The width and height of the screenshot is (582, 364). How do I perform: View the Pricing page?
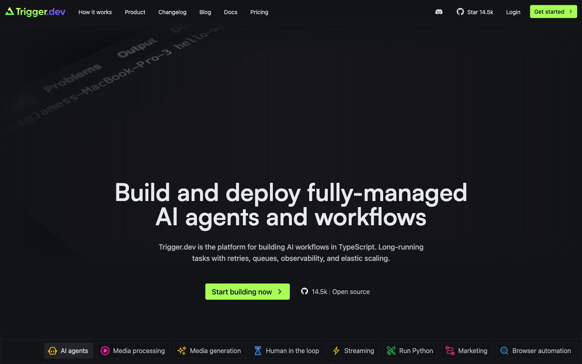point(259,12)
